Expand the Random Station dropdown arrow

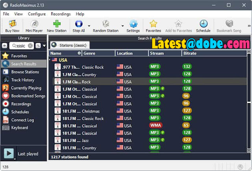[122, 26]
